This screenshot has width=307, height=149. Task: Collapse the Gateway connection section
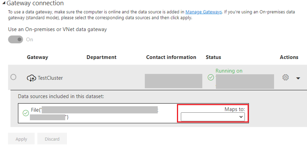(x=4, y=3)
